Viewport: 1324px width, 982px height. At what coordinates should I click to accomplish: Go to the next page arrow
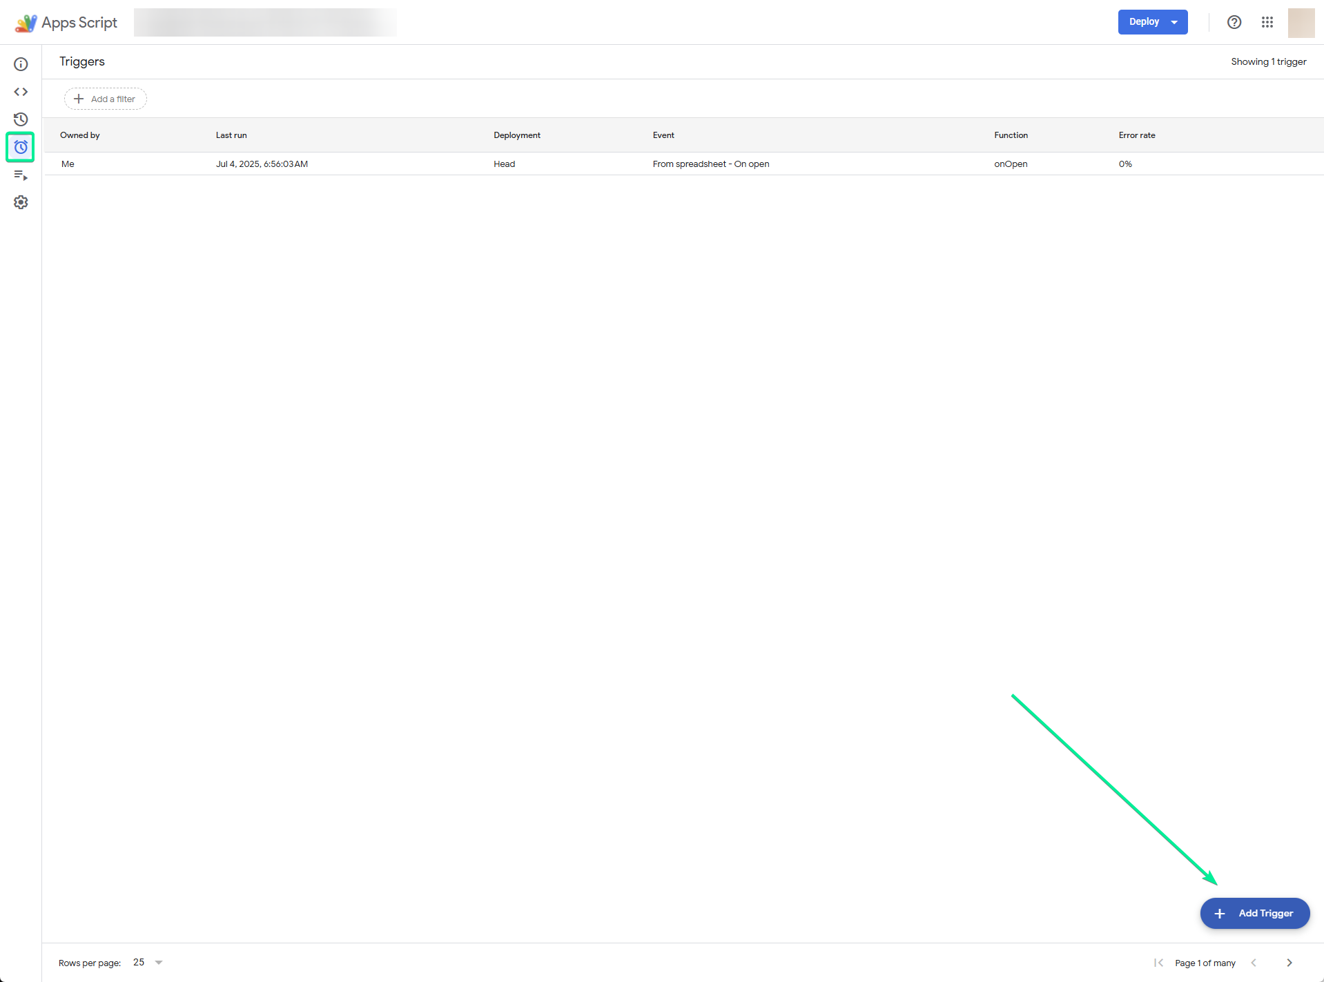[1289, 963]
